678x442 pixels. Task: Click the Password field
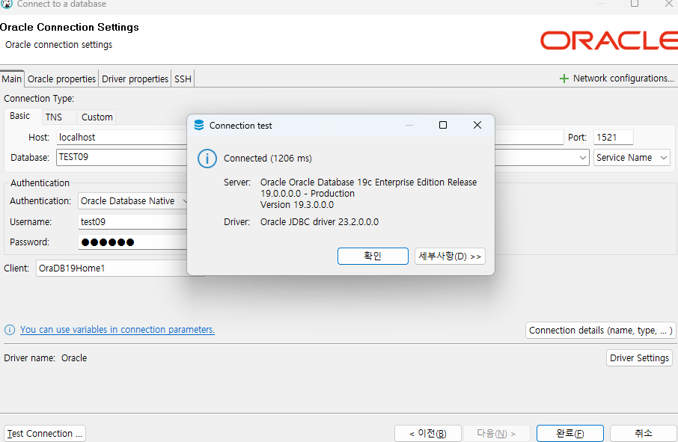pyautogui.click(x=133, y=242)
